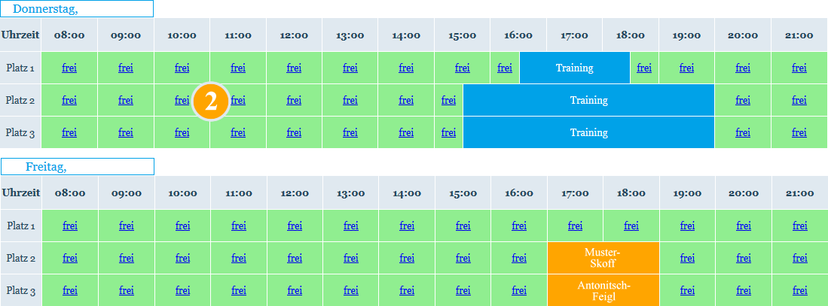Image resolution: width=828 pixels, height=306 pixels.
Task: Book Thursday Platz 1 at 08:00
Action: [69, 68]
